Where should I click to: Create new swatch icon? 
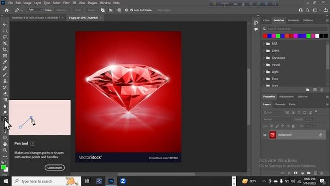click(x=315, y=90)
